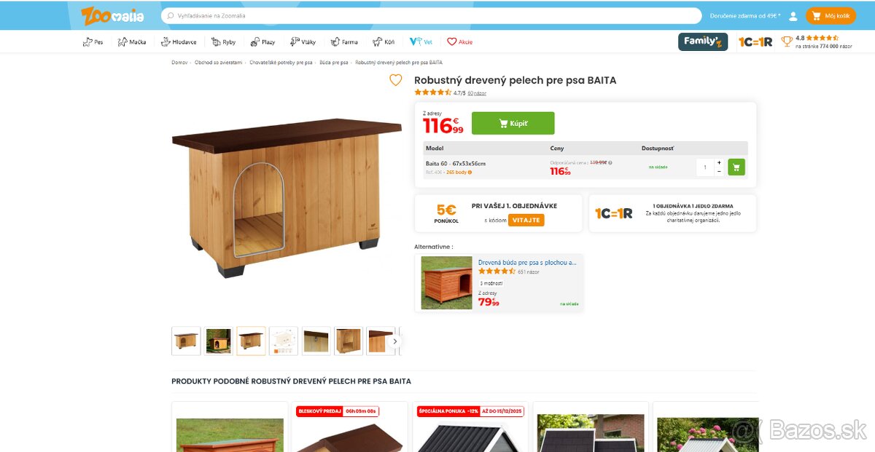Click the trophy rating icon
The image size is (875, 452).
coord(787,41)
